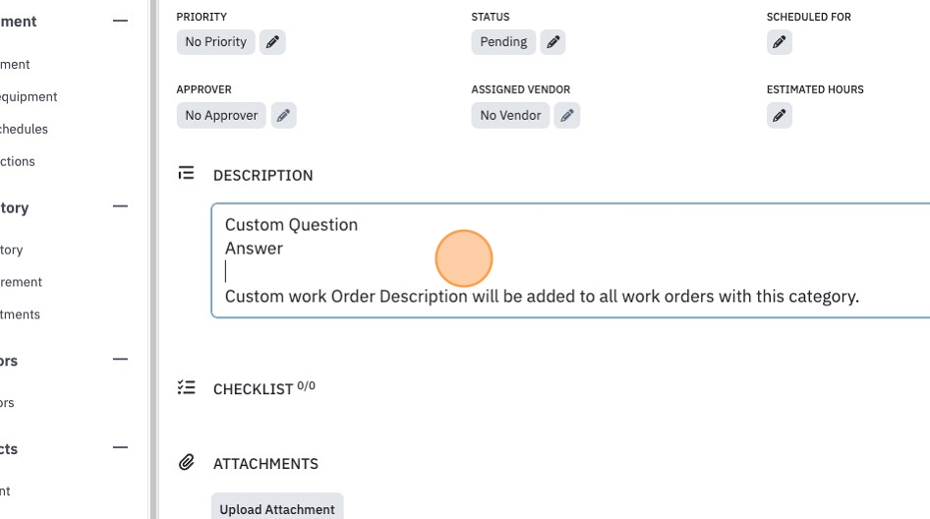Click the vertical divider beside the sidebar
The height and width of the screenshot is (519, 930).
click(x=153, y=259)
